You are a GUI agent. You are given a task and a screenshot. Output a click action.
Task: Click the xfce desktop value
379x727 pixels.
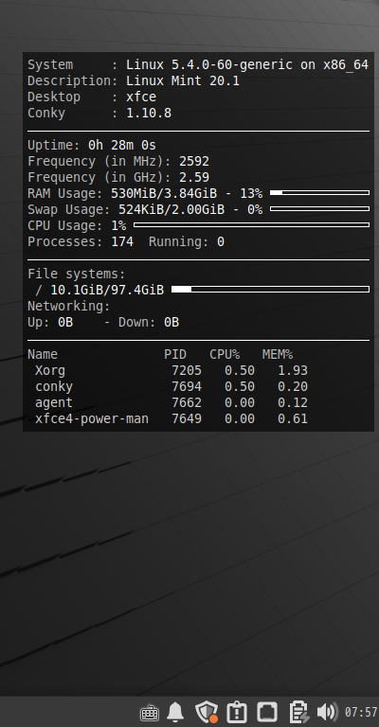pyautogui.click(x=141, y=98)
